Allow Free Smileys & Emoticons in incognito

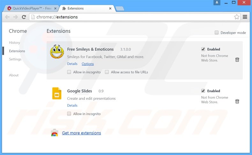click(69, 72)
